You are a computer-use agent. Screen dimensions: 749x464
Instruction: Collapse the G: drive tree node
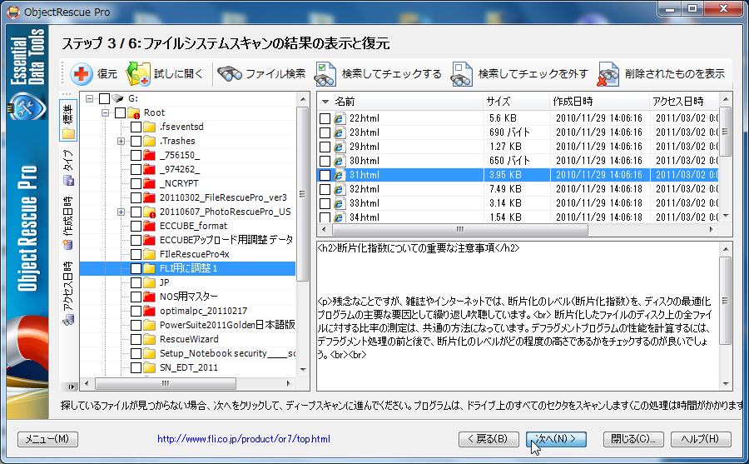[89, 98]
